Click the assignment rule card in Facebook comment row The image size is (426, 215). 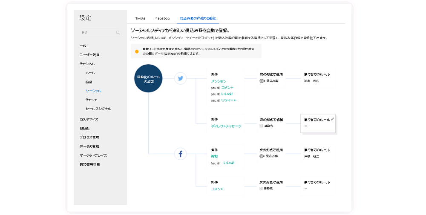coord(318,186)
